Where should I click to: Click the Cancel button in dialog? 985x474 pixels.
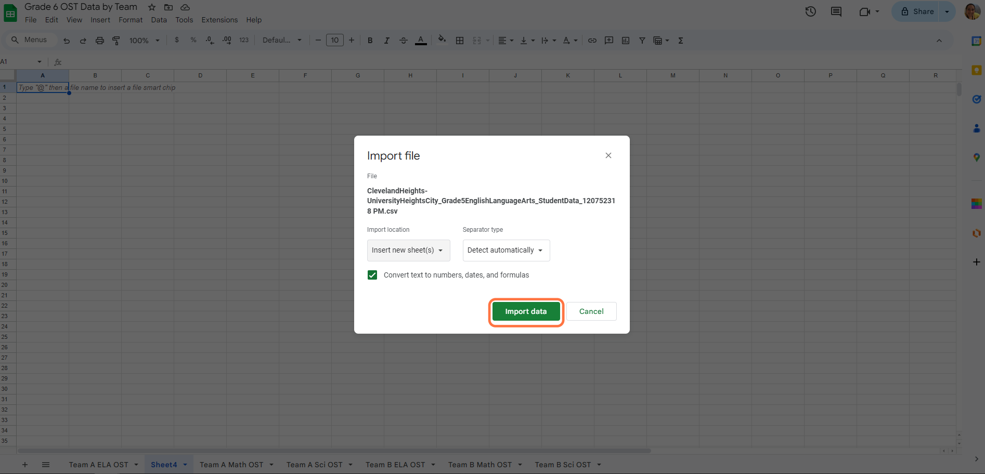[x=591, y=311]
